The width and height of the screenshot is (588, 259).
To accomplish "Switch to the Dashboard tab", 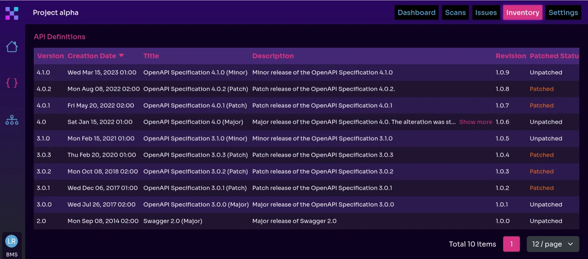I will click(x=416, y=12).
